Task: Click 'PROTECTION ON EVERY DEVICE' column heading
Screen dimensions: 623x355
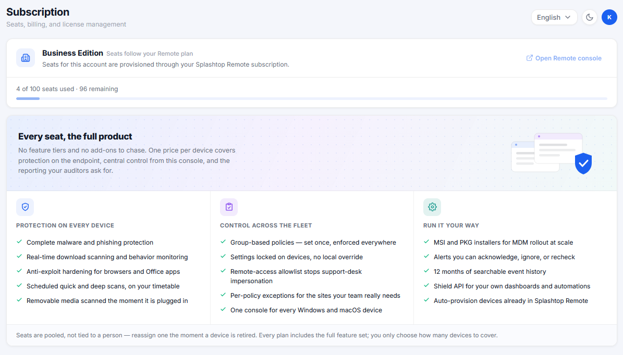Action: pyautogui.click(x=65, y=225)
